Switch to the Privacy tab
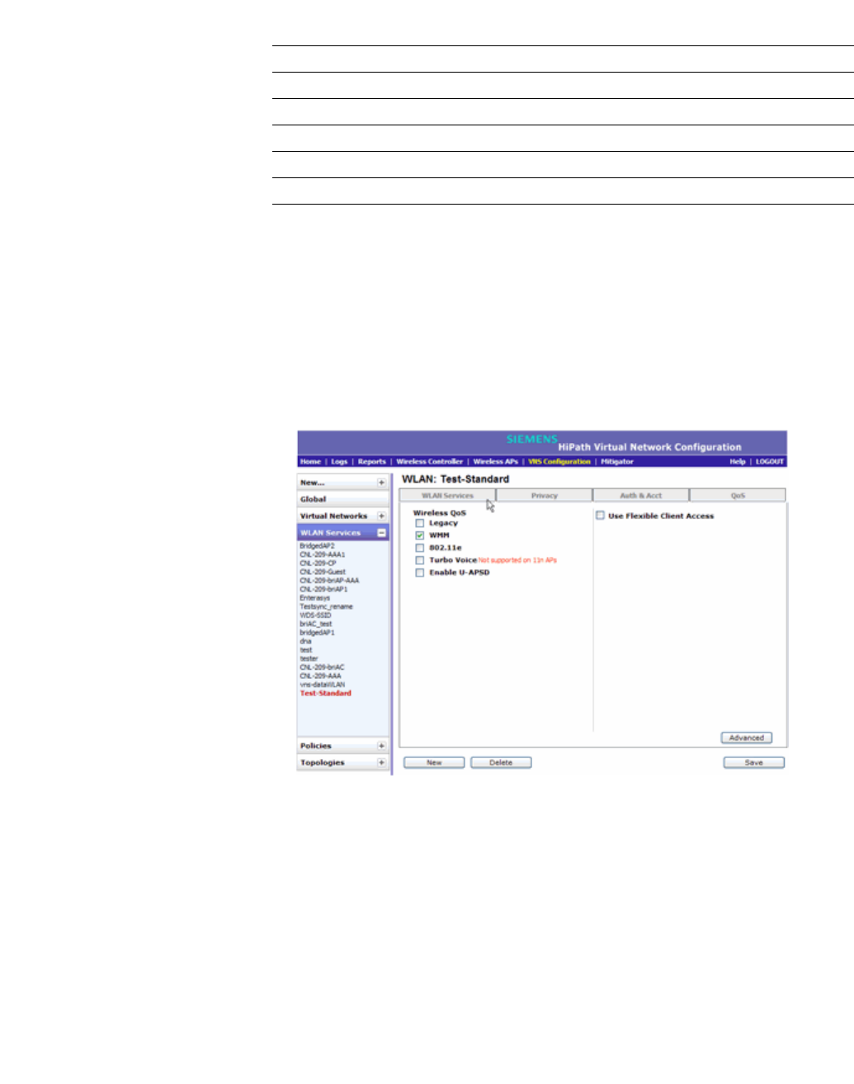 (545, 495)
